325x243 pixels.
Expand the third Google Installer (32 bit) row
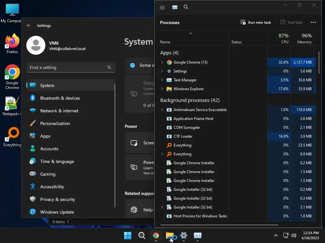coord(162,207)
